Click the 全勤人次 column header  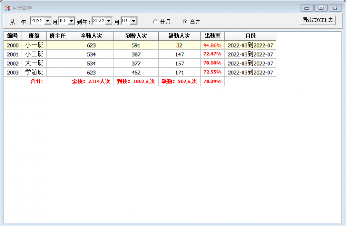tap(91, 36)
